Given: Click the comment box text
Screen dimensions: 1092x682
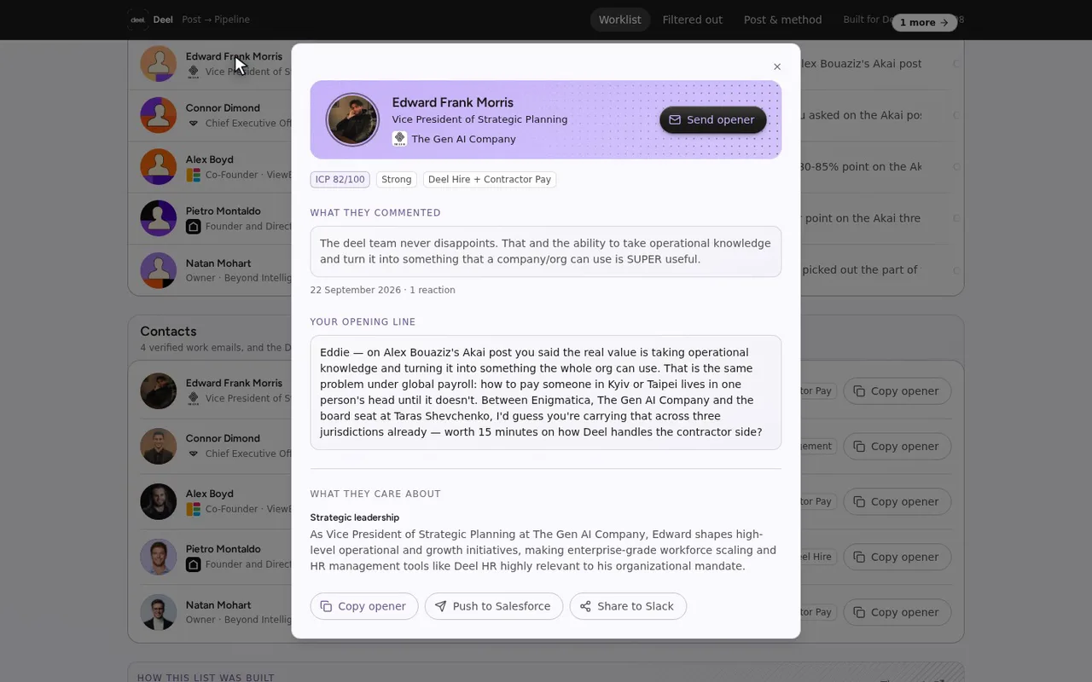Looking at the screenshot, I should pyautogui.click(x=546, y=251).
